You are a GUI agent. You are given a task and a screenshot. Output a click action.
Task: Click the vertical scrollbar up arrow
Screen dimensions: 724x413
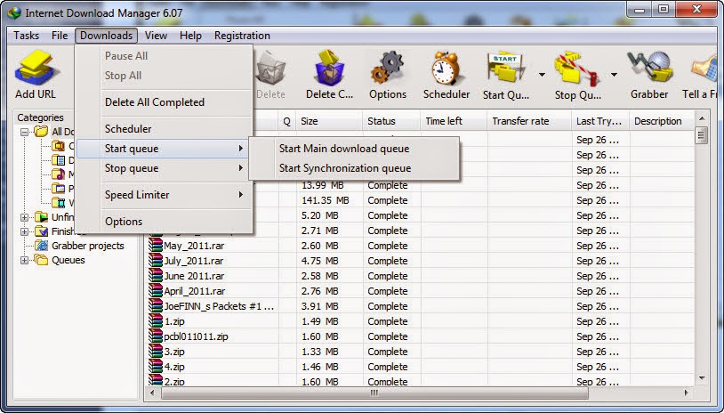pos(702,118)
